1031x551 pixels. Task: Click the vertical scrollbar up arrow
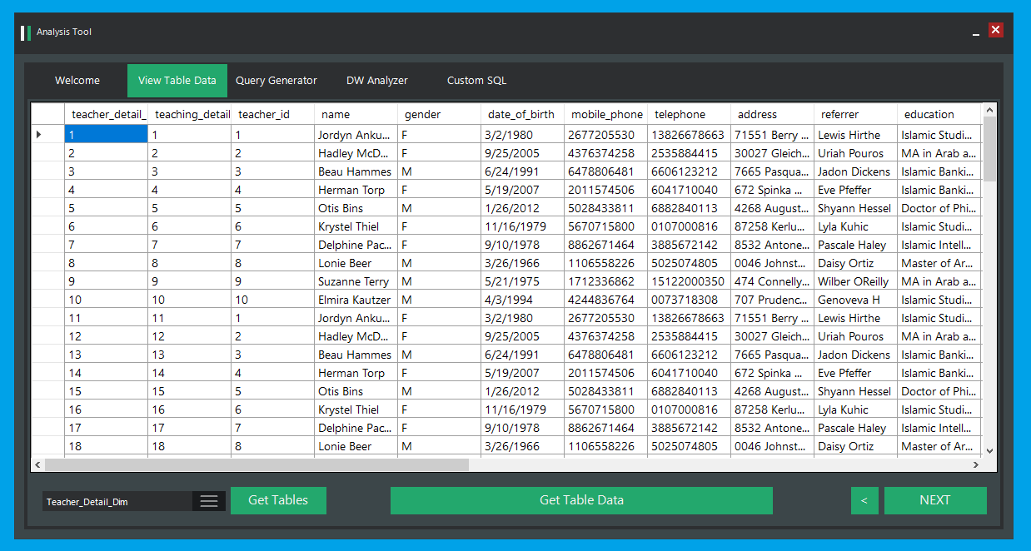pyautogui.click(x=989, y=110)
